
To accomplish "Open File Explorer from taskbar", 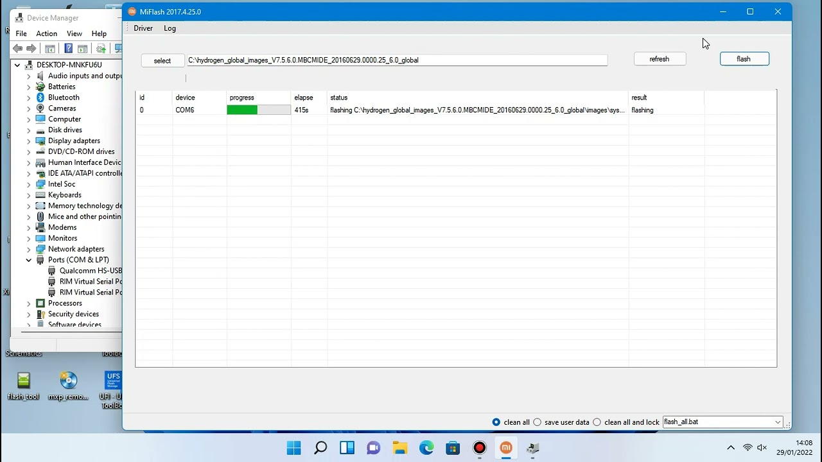I will tap(400, 448).
